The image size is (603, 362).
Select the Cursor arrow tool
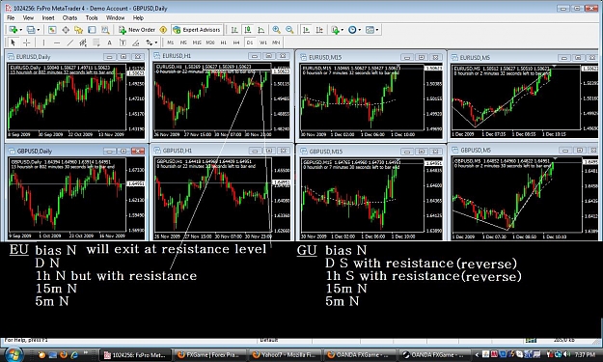coord(13,42)
